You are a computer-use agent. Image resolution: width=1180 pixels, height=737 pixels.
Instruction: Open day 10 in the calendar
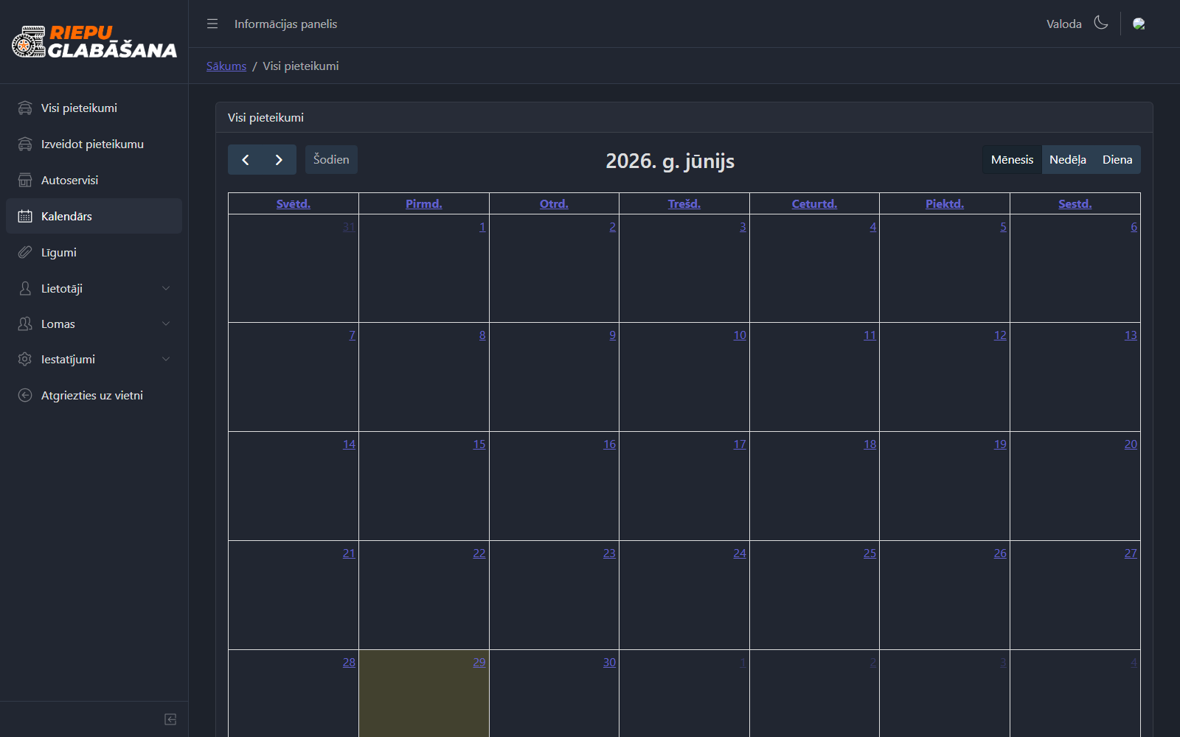click(740, 335)
